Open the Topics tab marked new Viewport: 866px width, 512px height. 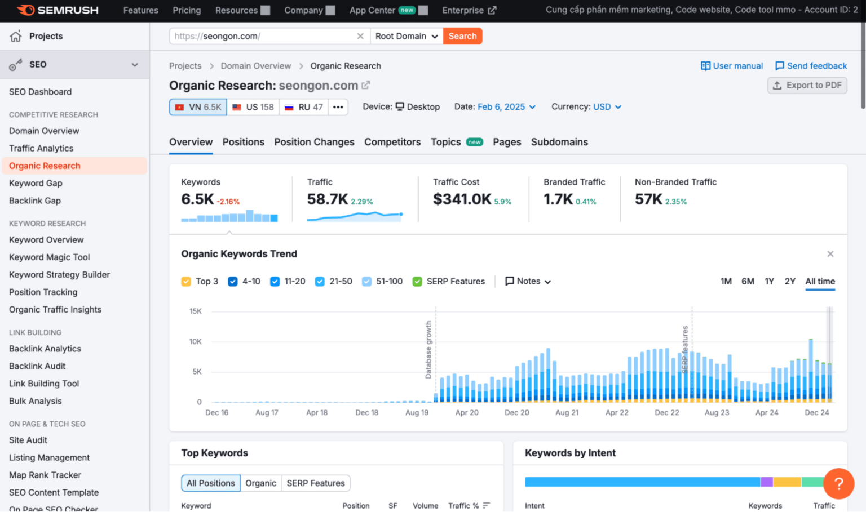[445, 142]
